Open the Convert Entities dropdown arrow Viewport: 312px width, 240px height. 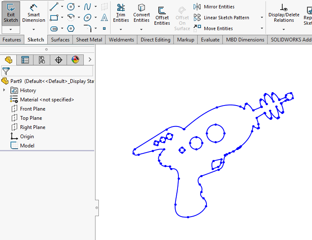[141, 29]
